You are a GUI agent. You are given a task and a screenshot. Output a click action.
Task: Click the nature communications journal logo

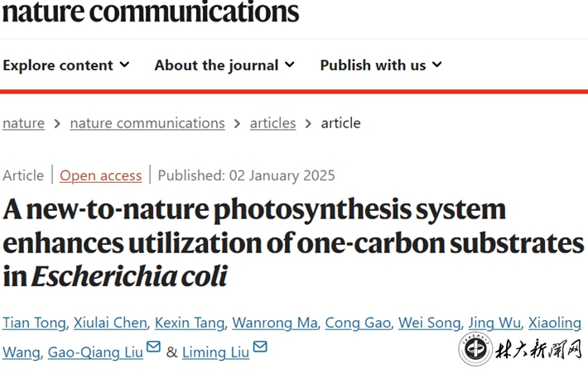150,12
